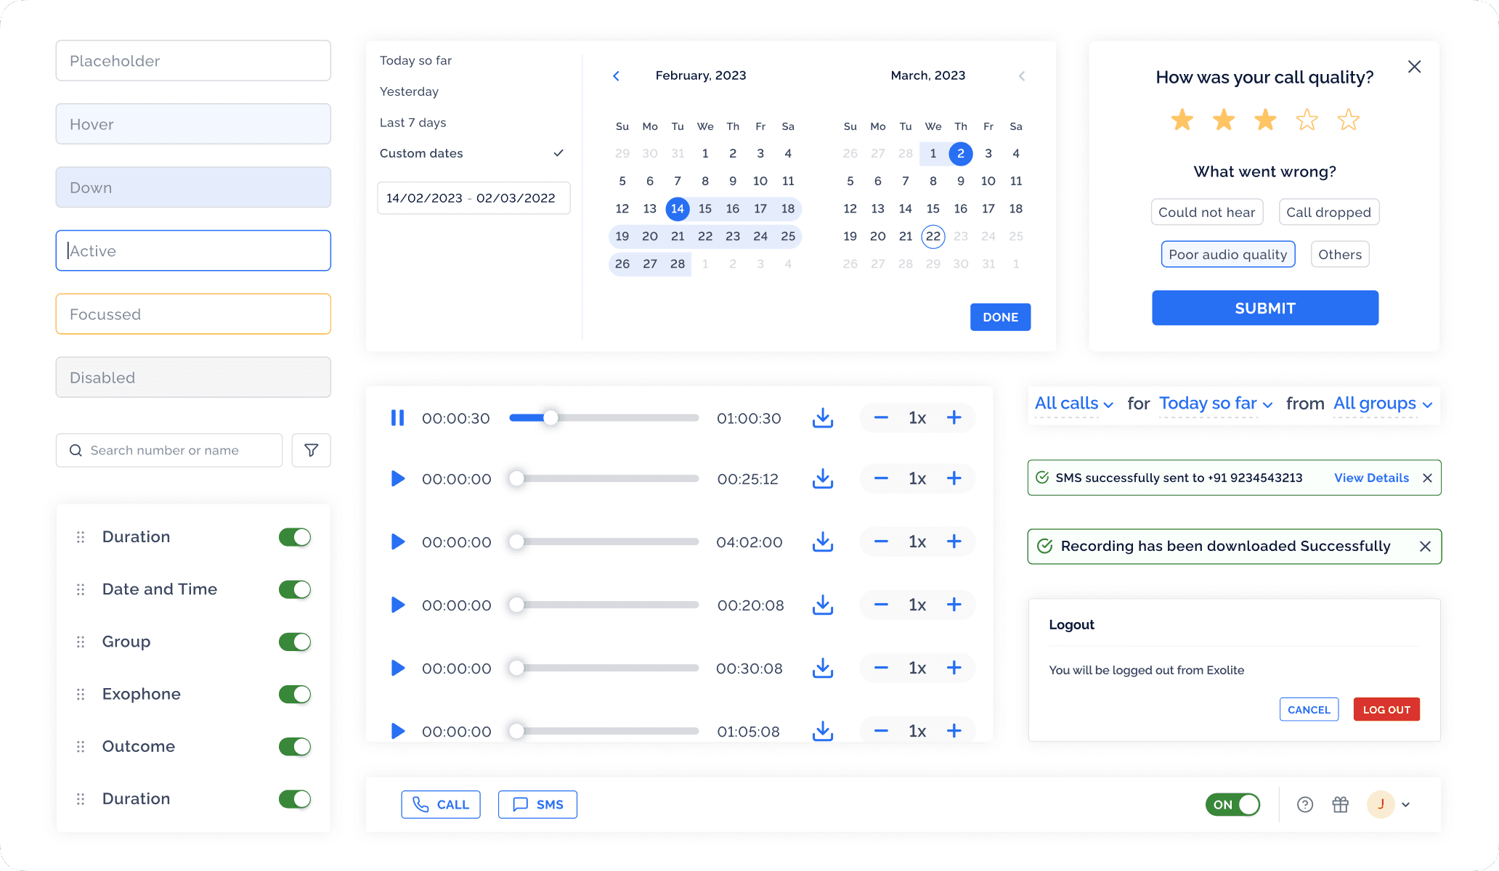Click the gift icon in bottom bar
This screenshot has width=1499, height=871.
1340,804
